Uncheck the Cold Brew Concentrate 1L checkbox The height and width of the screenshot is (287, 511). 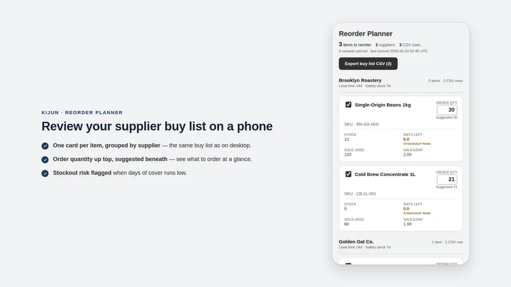coord(348,174)
